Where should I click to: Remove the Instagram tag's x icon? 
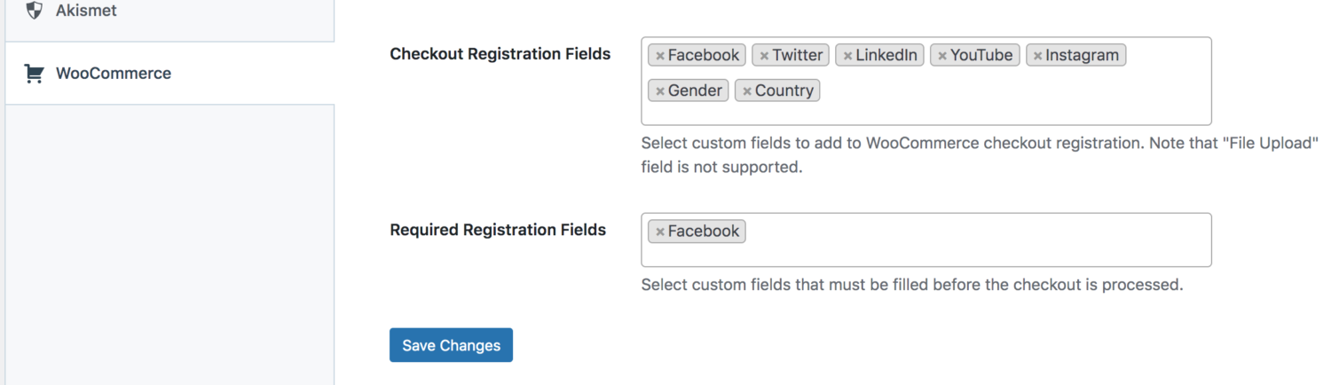click(1037, 56)
